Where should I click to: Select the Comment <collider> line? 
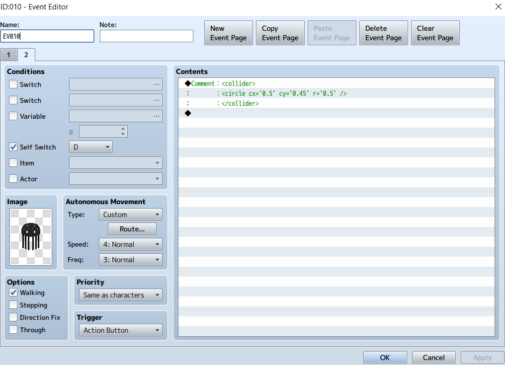coord(337,83)
